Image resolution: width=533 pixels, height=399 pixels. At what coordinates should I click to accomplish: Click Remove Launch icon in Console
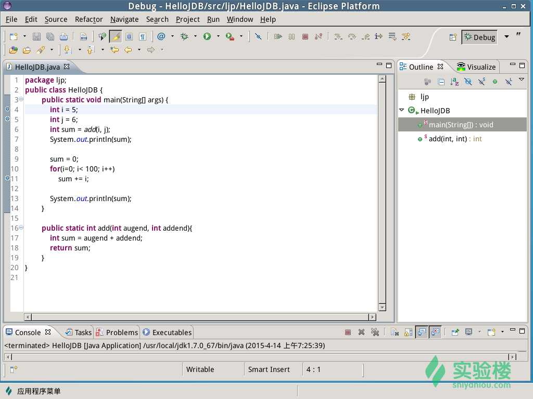(x=361, y=332)
